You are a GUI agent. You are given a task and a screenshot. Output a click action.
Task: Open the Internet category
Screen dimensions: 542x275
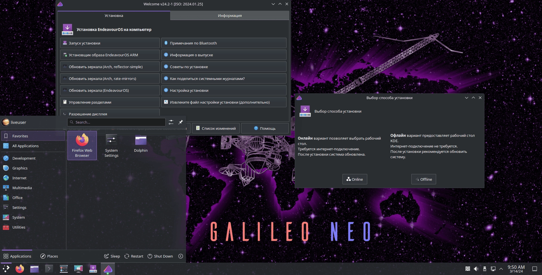(33, 178)
